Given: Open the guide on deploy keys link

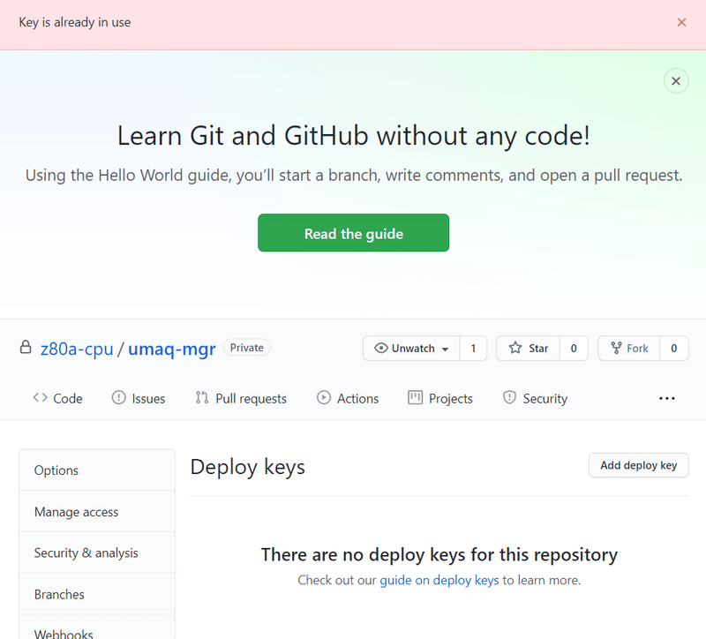Looking at the screenshot, I should pos(439,580).
